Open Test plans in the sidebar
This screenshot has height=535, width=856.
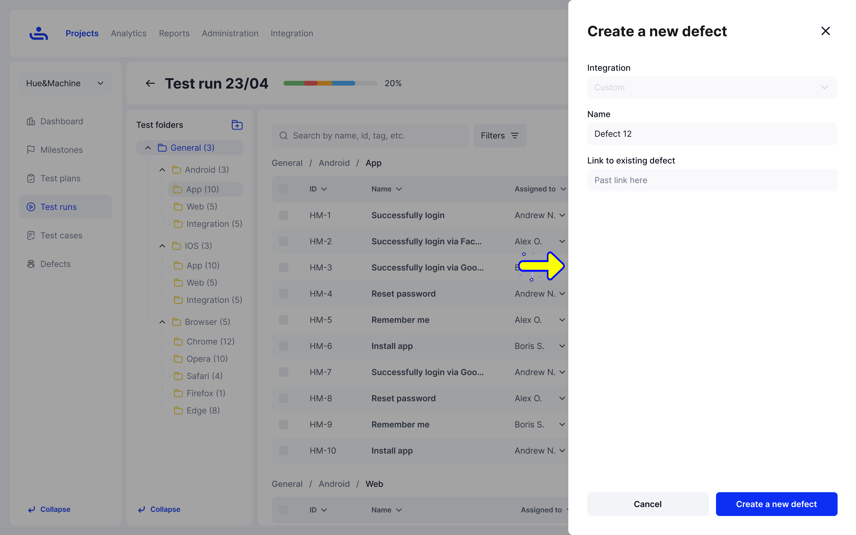pos(60,178)
